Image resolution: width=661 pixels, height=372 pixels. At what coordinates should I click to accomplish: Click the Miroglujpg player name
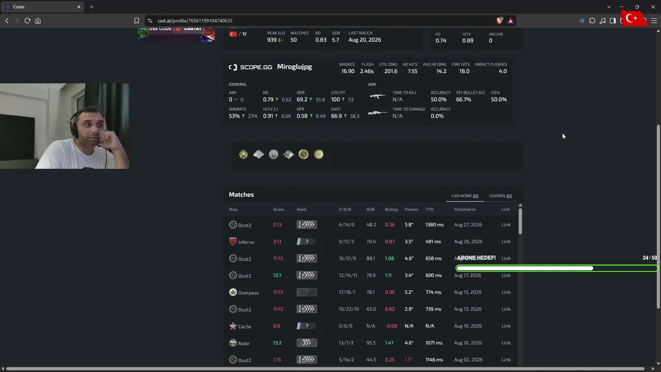coord(294,67)
